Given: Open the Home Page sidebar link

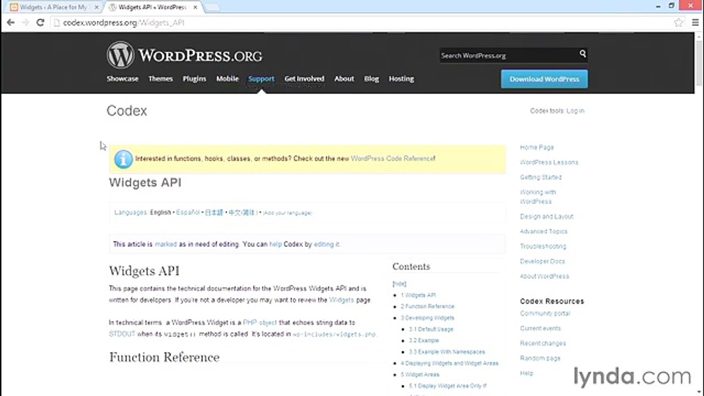Looking at the screenshot, I should click(x=537, y=147).
